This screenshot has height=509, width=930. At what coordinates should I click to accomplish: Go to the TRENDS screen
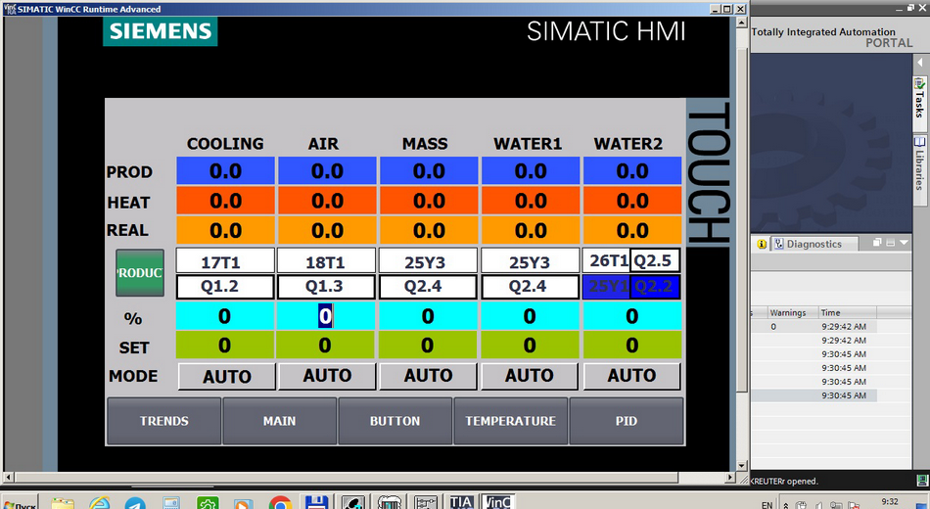click(x=163, y=421)
